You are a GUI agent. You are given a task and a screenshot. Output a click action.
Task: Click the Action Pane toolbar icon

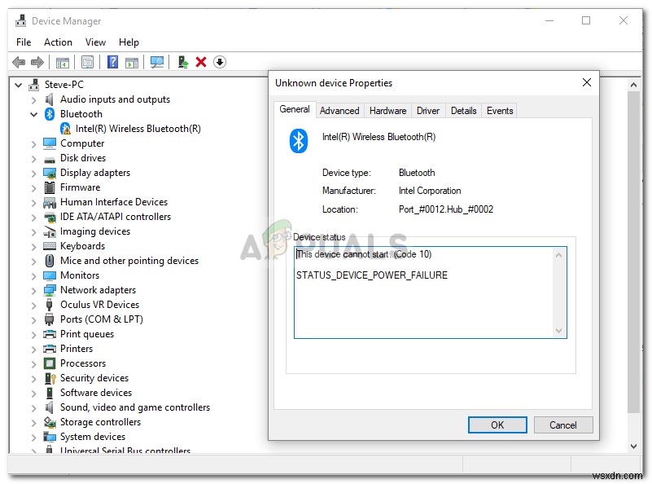[132, 63]
